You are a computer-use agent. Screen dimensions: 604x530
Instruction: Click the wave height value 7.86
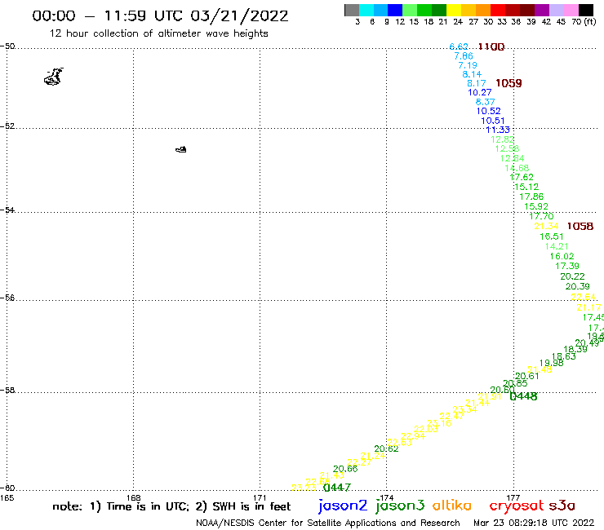click(x=464, y=56)
